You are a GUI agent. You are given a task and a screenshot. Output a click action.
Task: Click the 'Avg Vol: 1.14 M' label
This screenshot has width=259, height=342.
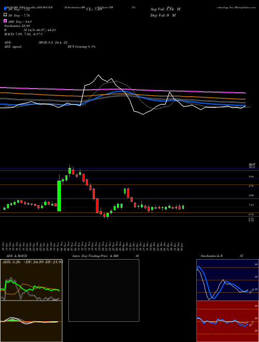[165, 9]
